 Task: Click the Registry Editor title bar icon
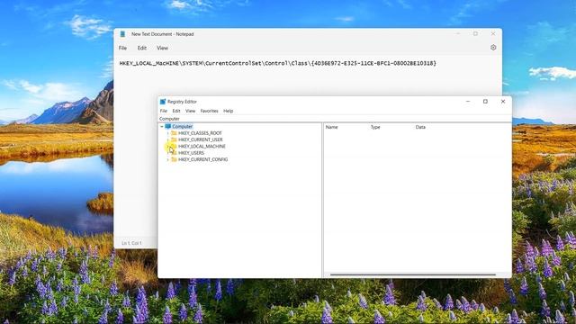[x=163, y=102]
